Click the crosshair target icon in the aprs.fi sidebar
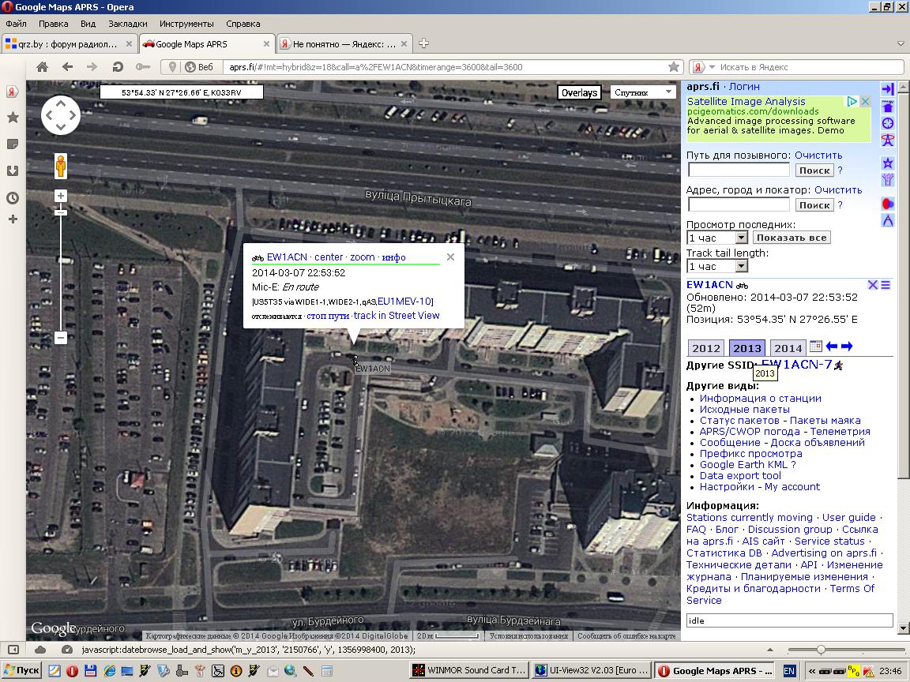 888,123
